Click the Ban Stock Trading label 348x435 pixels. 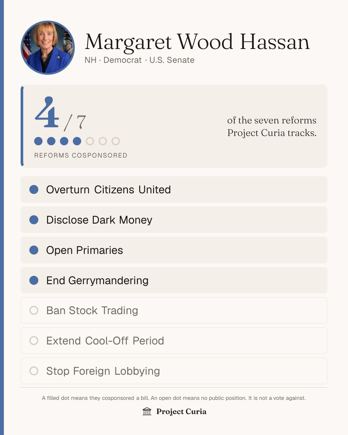point(92,310)
